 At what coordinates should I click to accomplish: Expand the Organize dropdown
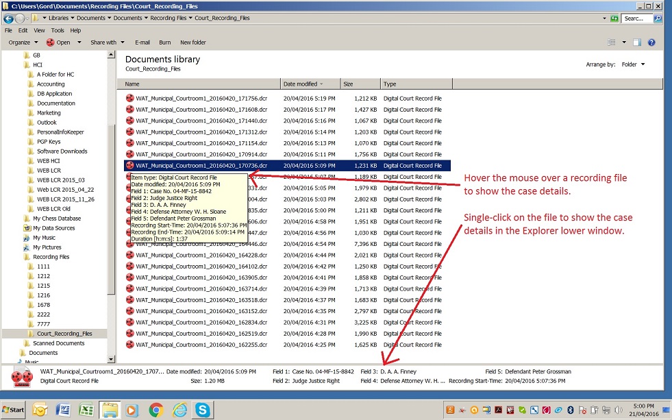point(23,42)
